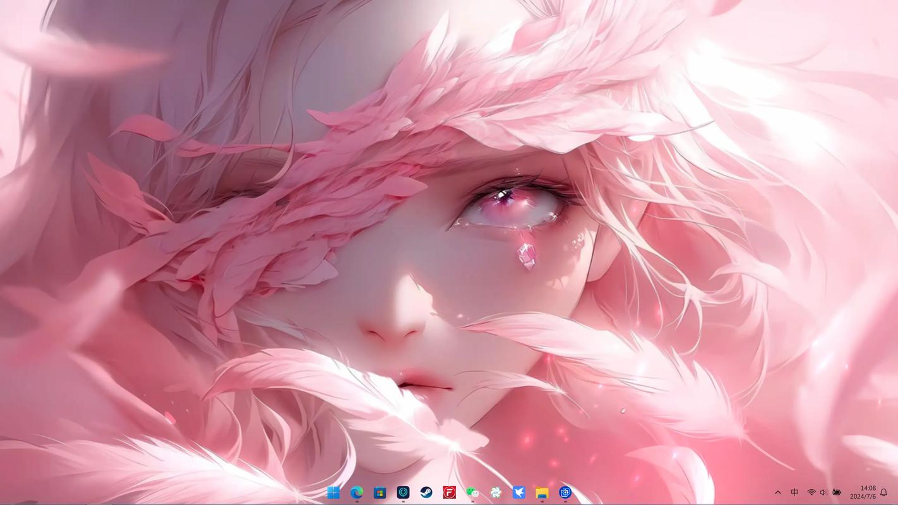Open the notification bell icon
898x505 pixels.
tap(883, 492)
